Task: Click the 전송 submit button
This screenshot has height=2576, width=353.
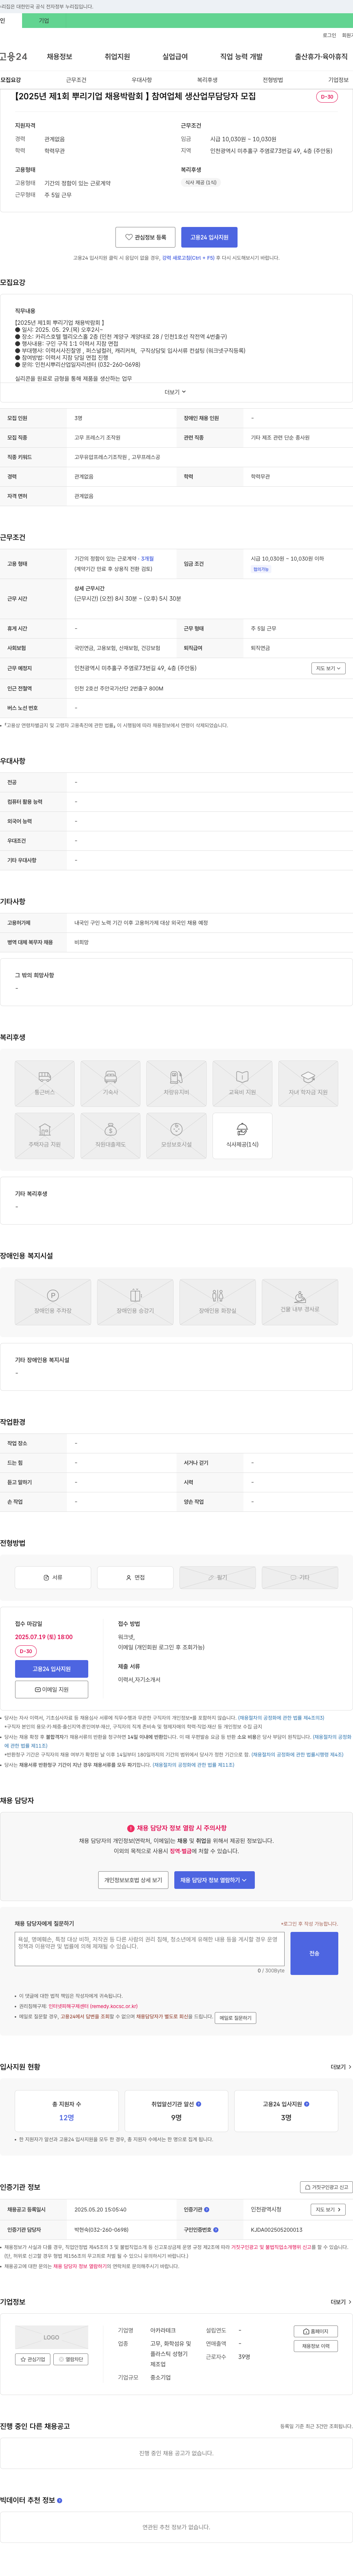Action: coord(314,1953)
